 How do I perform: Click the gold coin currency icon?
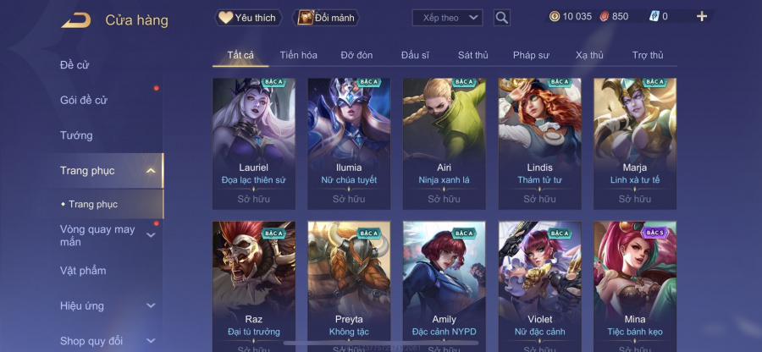(554, 17)
